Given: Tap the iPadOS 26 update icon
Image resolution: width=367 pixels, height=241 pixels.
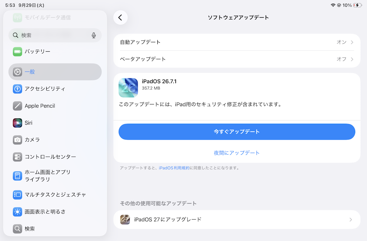Looking at the screenshot, I should [x=128, y=88].
